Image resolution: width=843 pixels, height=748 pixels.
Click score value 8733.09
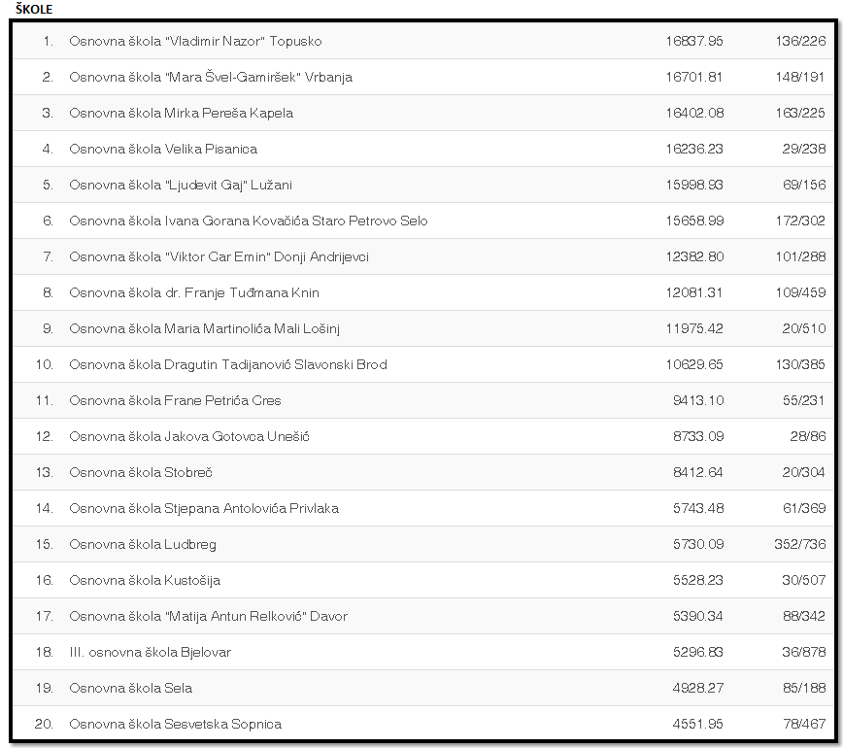(698, 436)
